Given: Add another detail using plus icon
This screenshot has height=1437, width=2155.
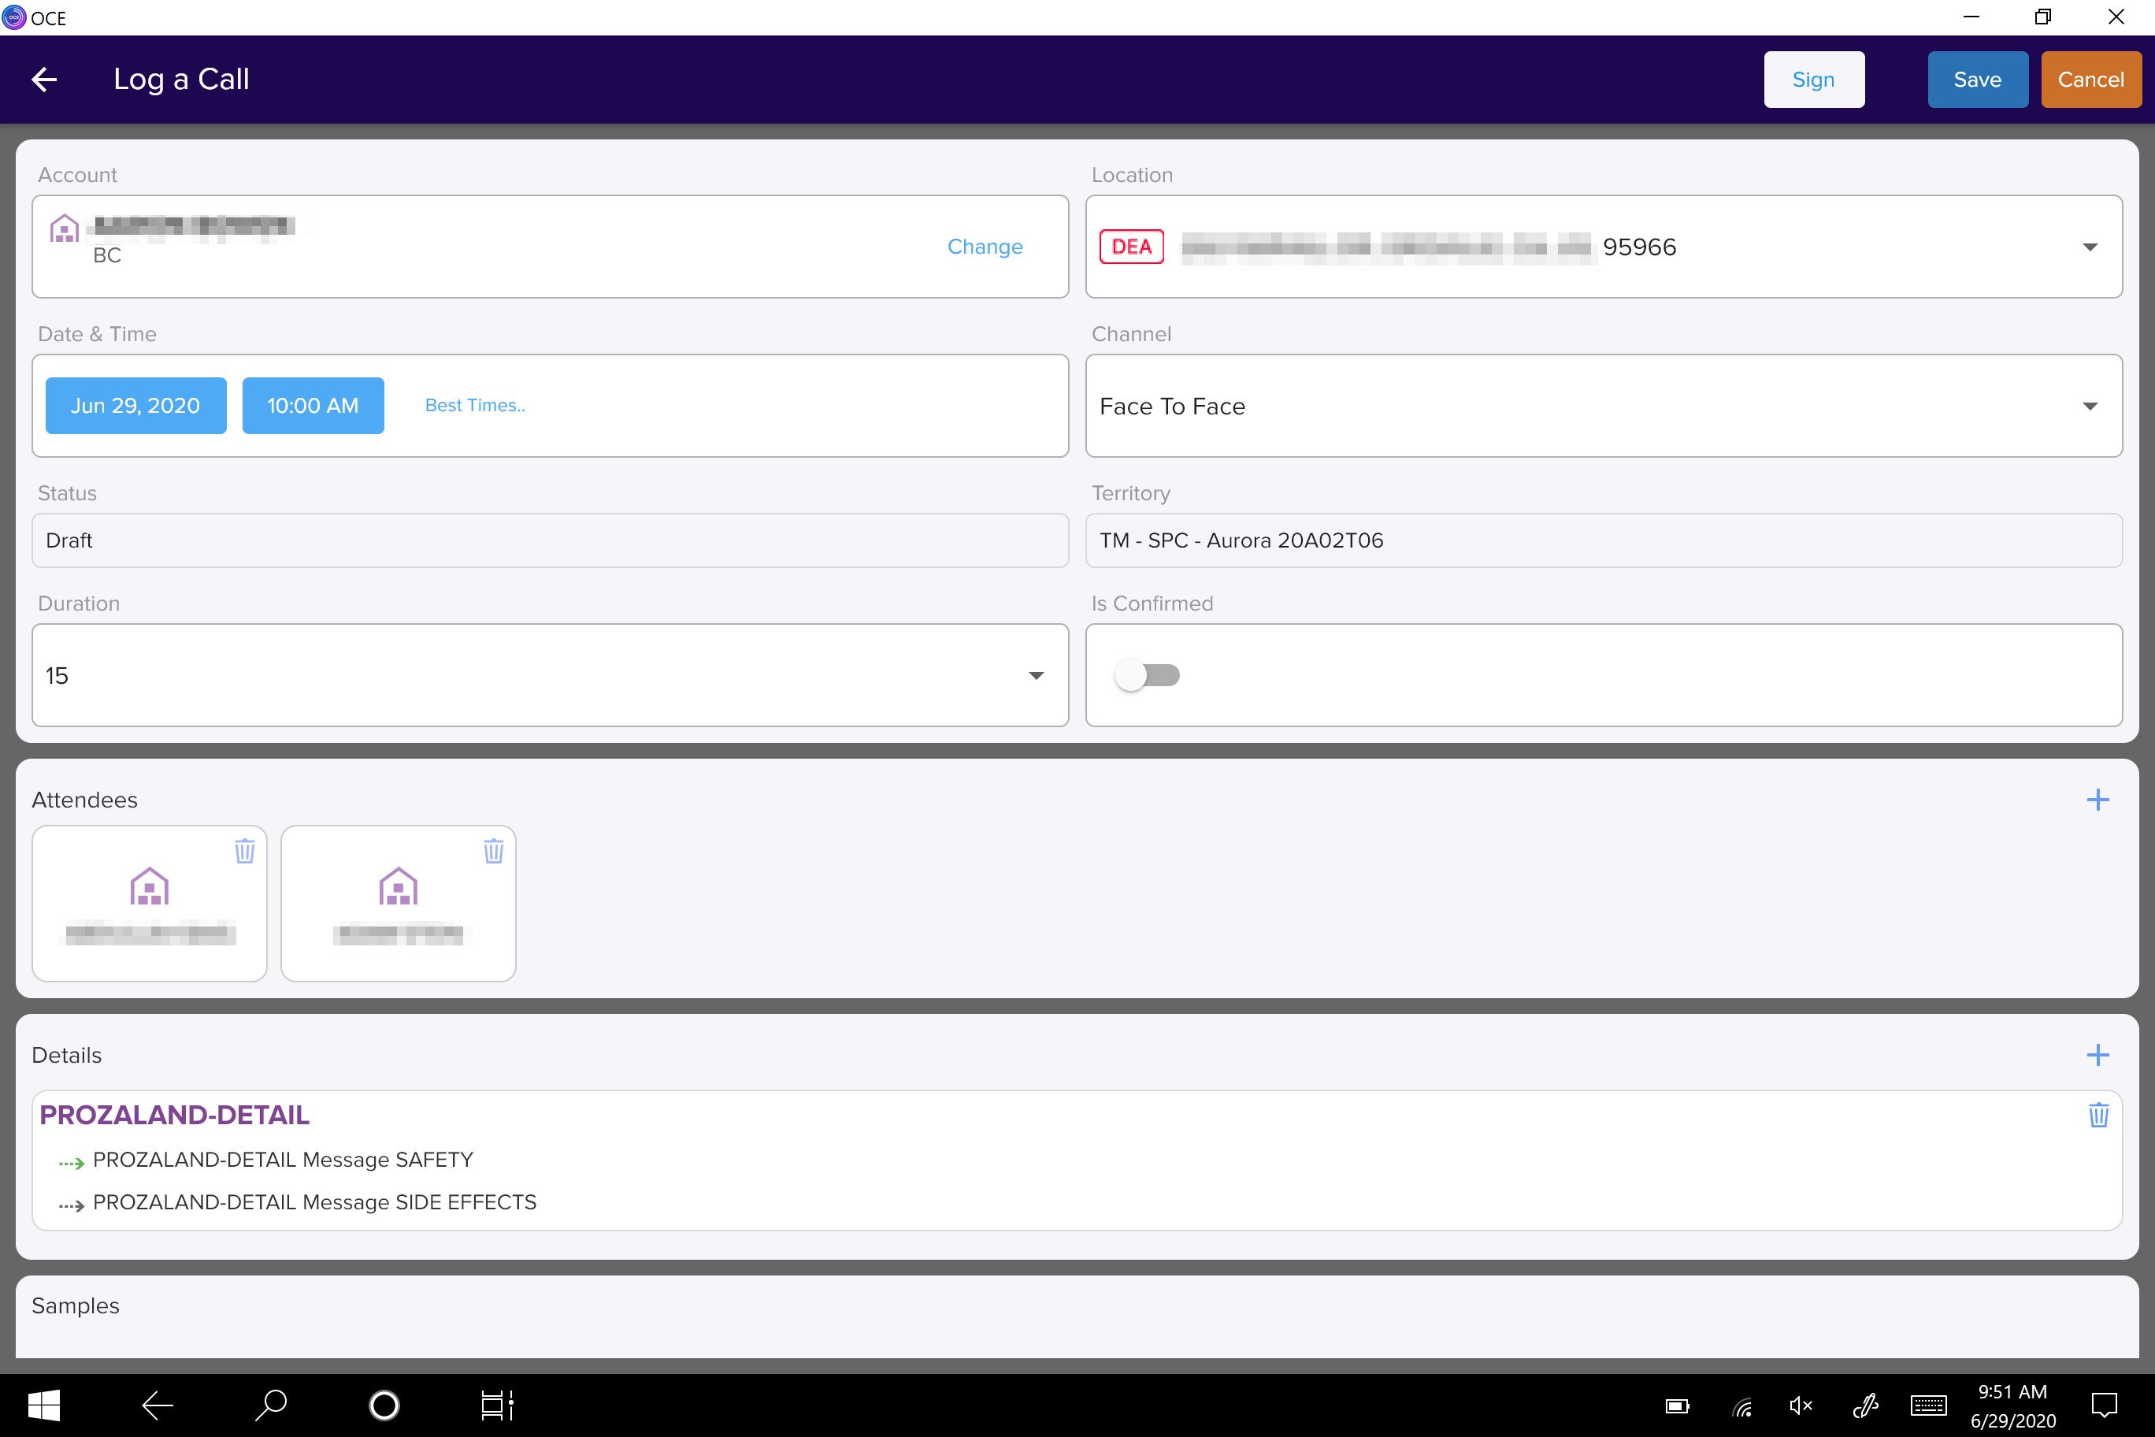Looking at the screenshot, I should coord(2098,1054).
